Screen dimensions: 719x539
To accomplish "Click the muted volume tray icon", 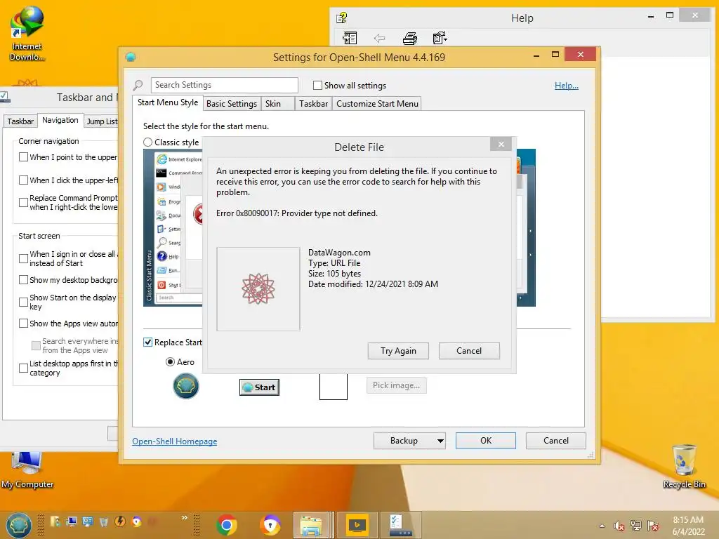I will [619, 526].
